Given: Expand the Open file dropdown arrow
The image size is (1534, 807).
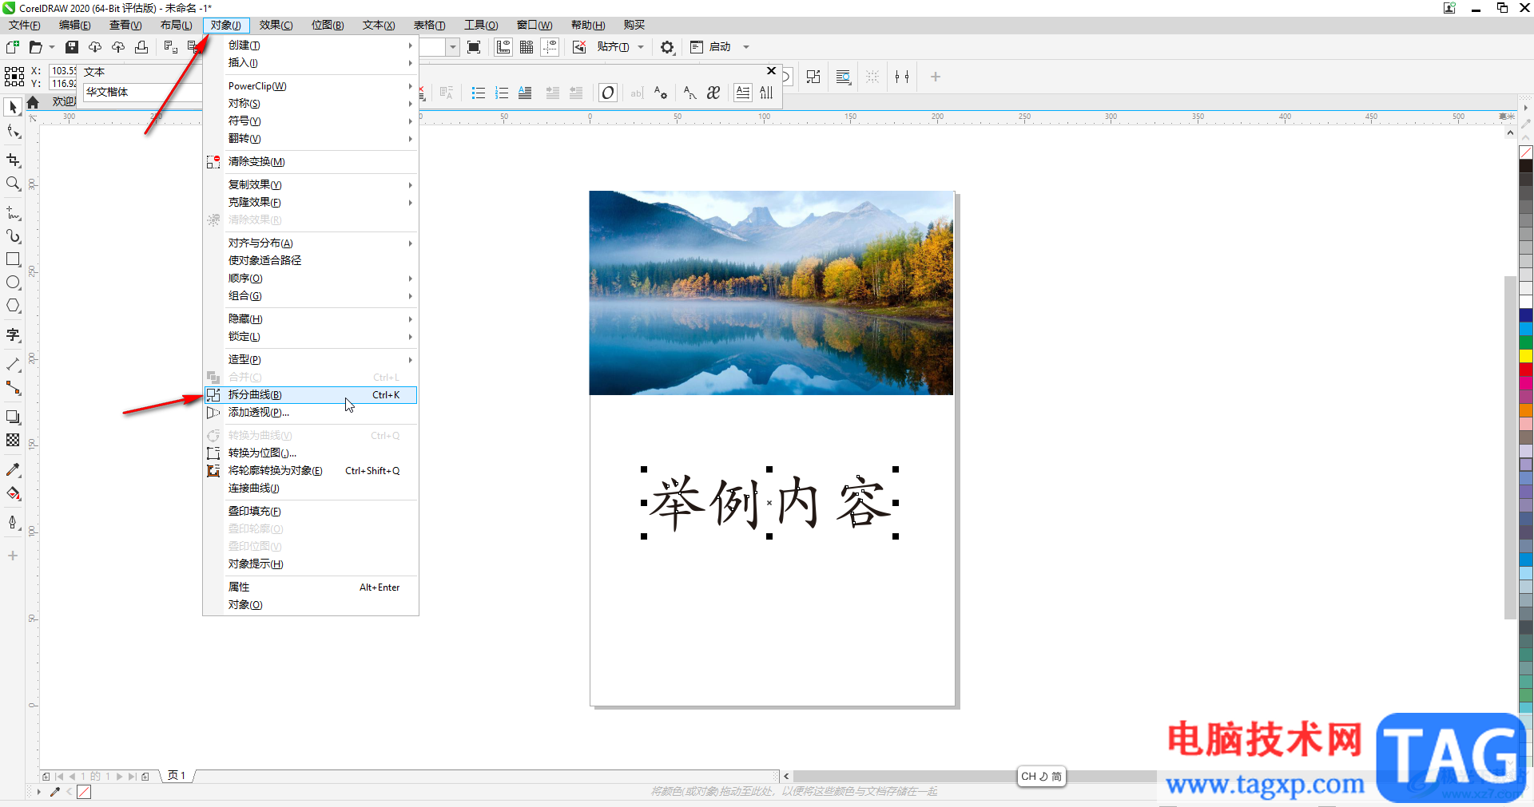Looking at the screenshot, I should point(52,47).
